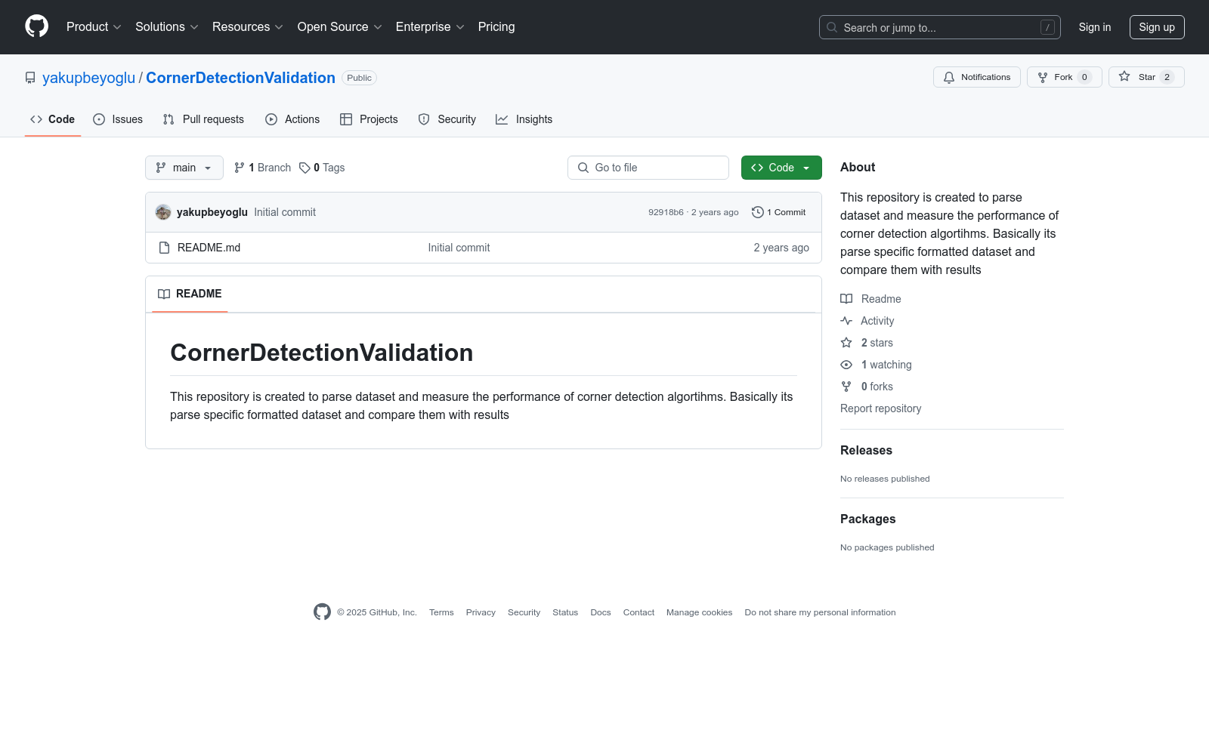Open the Terms footer link
The width and height of the screenshot is (1209, 755).
[441, 612]
